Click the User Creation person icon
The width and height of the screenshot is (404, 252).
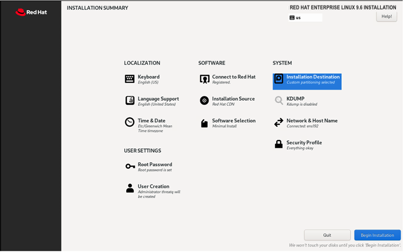(x=130, y=188)
